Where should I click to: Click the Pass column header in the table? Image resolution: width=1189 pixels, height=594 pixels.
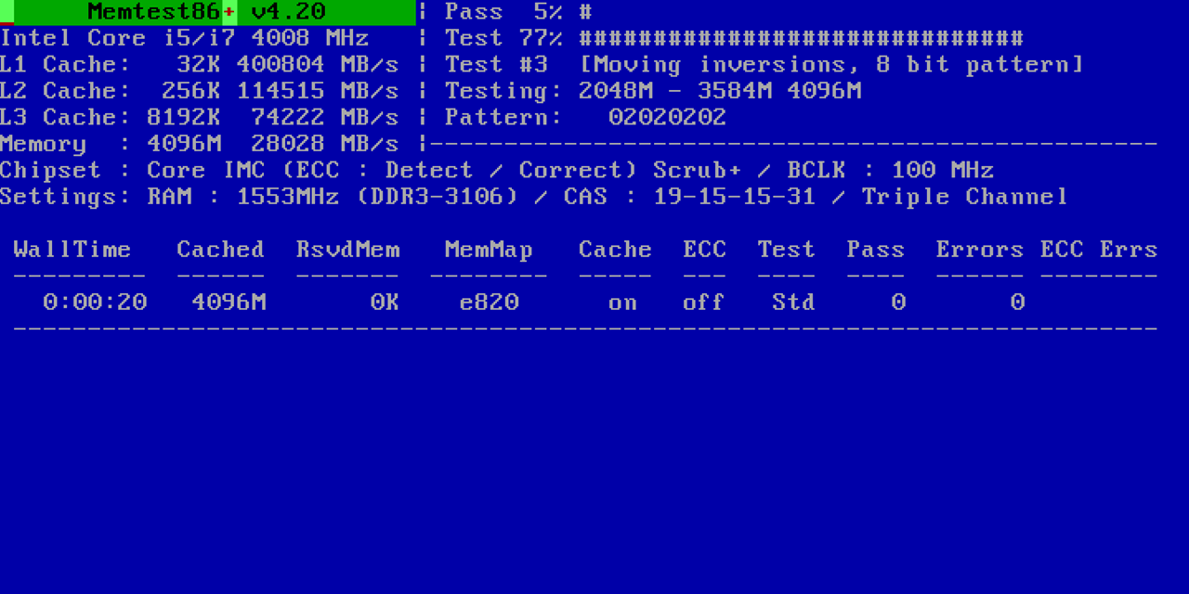pyautogui.click(x=875, y=250)
